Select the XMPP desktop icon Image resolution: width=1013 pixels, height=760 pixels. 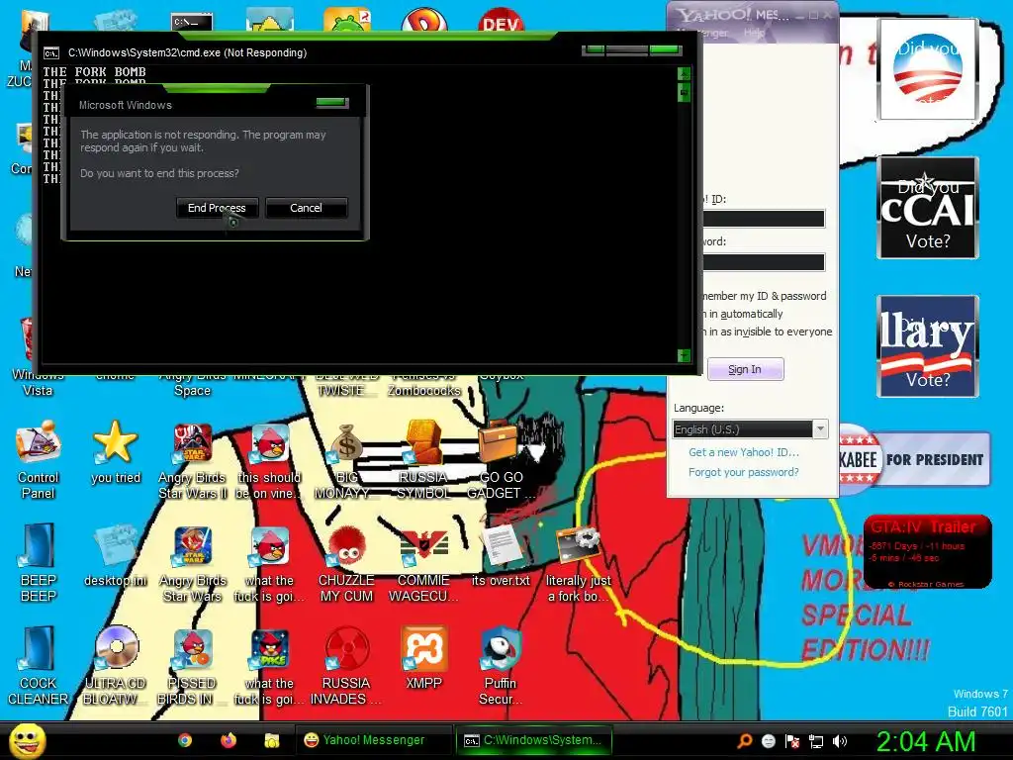tap(423, 658)
